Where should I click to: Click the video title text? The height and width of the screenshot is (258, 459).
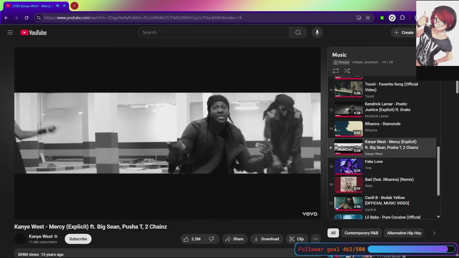click(91, 226)
